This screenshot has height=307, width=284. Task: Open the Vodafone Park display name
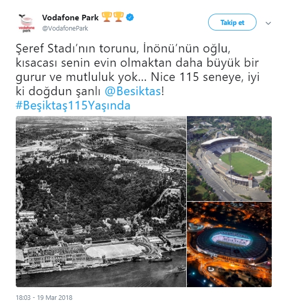coord(70,18)
